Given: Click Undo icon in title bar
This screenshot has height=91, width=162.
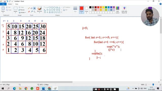Looking at the screenshot, I should (7, 1).
